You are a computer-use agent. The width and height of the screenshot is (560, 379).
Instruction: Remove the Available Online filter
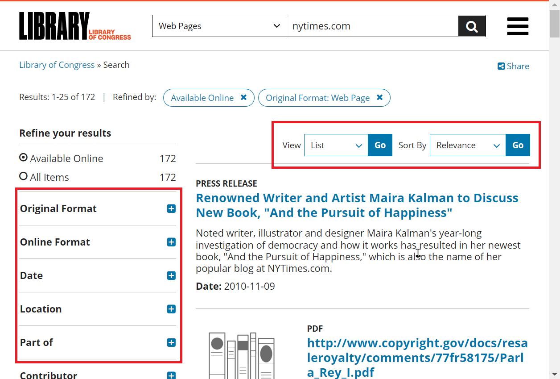click(243, 97)
